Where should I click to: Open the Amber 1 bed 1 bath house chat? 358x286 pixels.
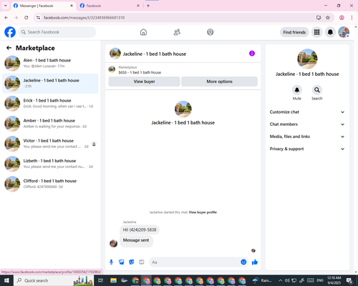[x=50, y=124]
